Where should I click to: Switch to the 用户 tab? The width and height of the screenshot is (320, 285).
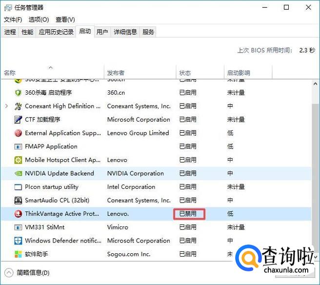click(102, 32)
